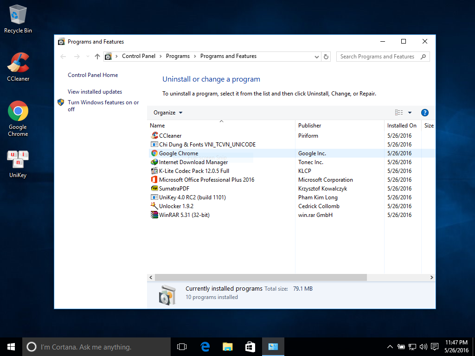475x356 pixels.
Task: Click the horizontal scrollbar thumb
Action: tap(261, 277)
